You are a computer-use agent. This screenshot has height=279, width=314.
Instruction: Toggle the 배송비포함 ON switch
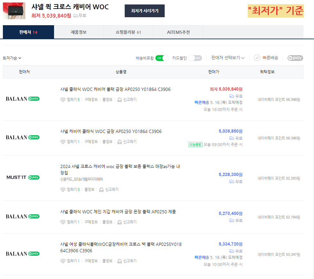[x=162, y=58]
